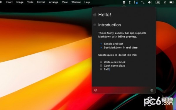The width and height of the screenshot is (176, 110).
Task: Click the hash mark beside 'Hello!'
Action: (x=95, y=15)
